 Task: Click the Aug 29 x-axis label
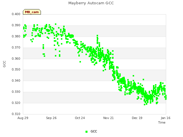[23, 118]
